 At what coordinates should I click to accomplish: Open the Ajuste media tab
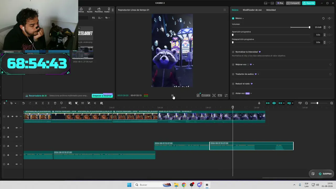(90, 10)
